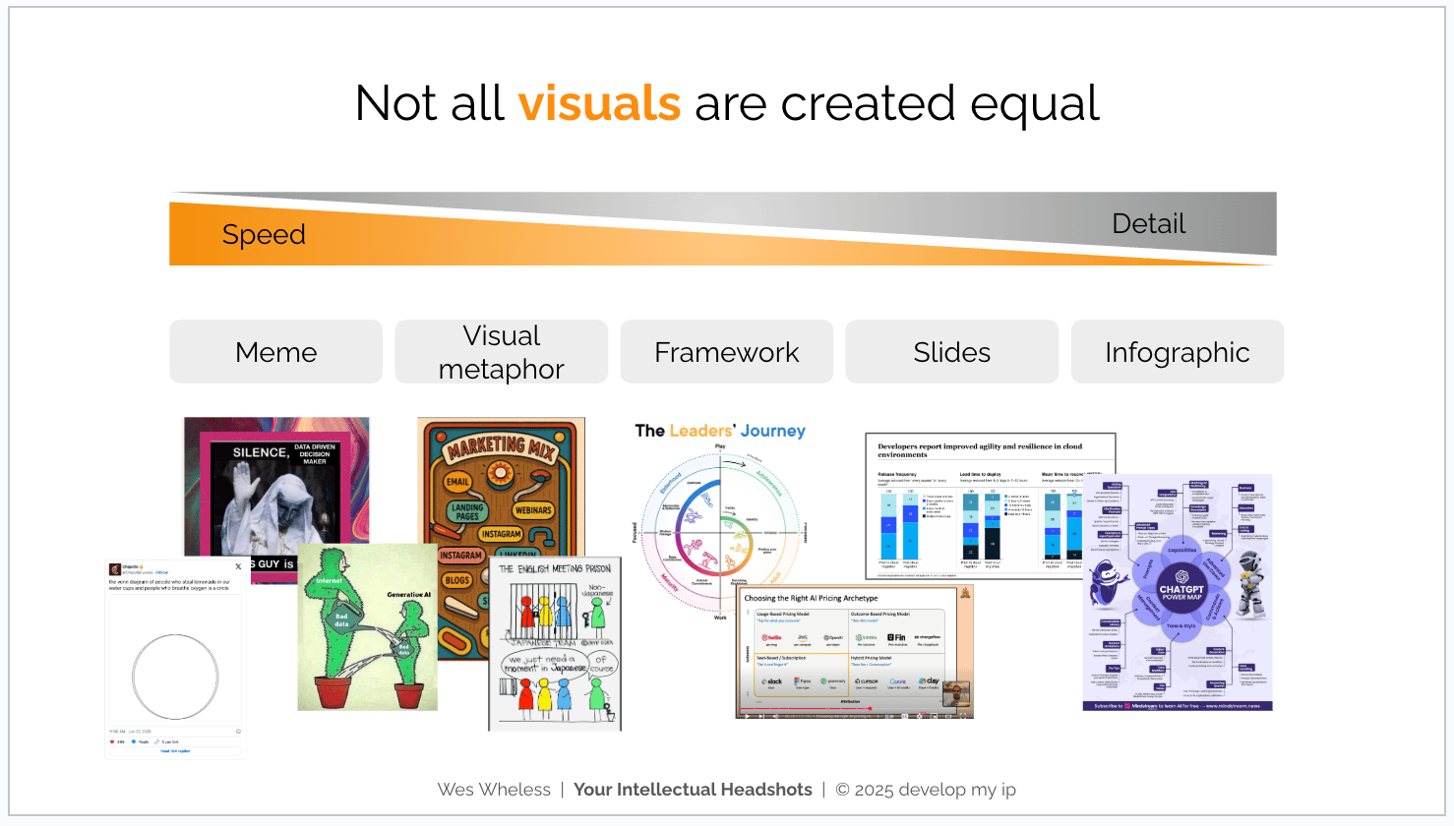Select the Slides category box

[951, 352]
